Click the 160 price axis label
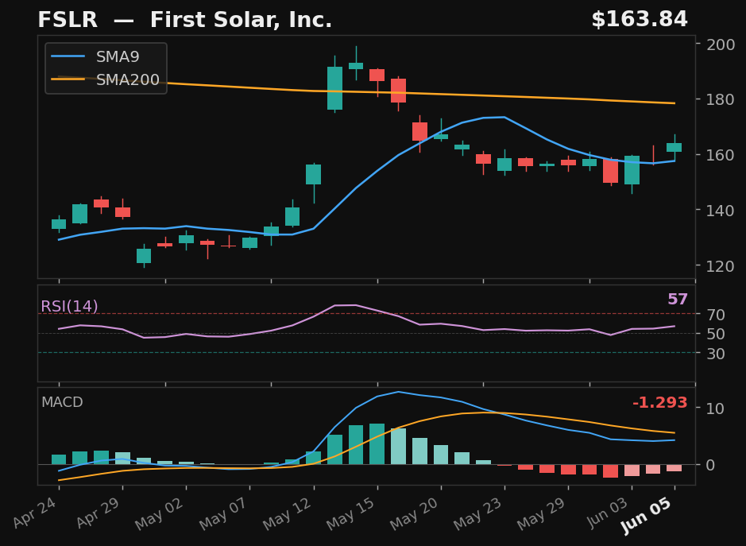 point(721,155)
